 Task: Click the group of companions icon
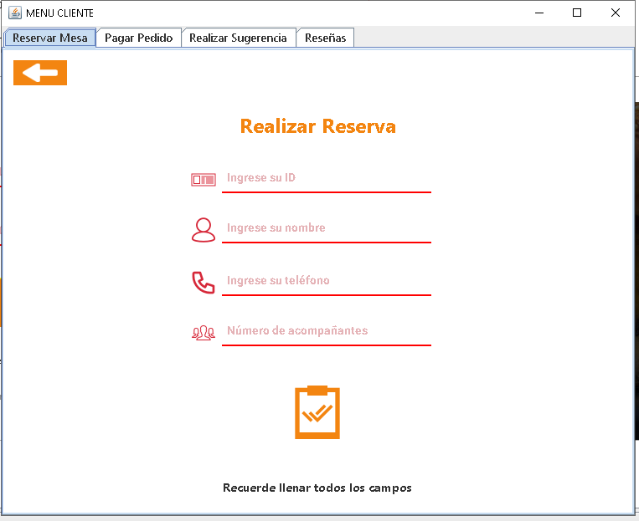pos(204,333)
